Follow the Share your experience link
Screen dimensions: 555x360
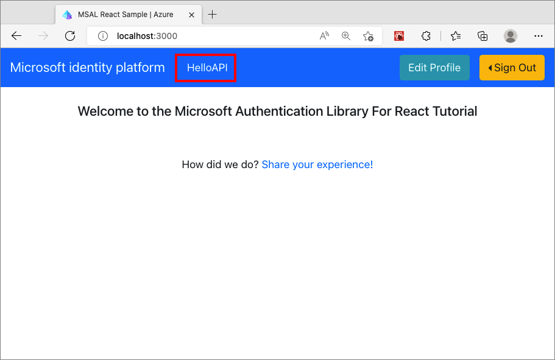(317, 164)
